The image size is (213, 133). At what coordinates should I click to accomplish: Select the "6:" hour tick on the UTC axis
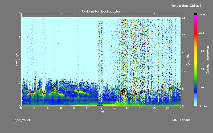[61, 108]
